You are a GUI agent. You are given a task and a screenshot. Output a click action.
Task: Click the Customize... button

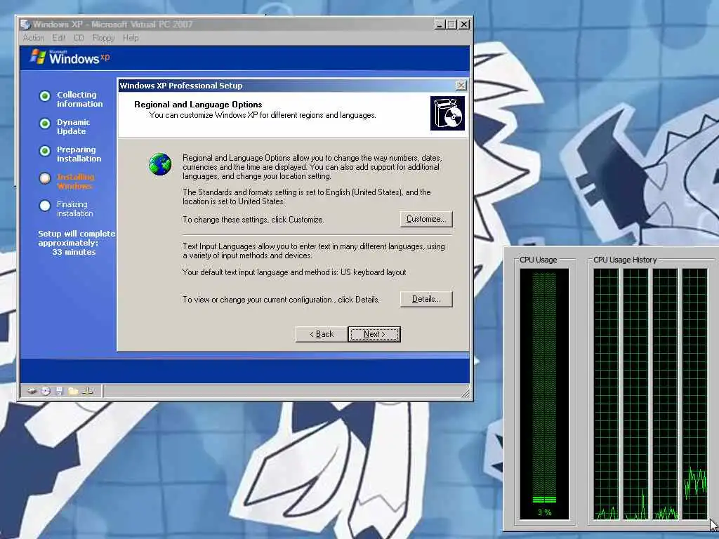point(426,219)
